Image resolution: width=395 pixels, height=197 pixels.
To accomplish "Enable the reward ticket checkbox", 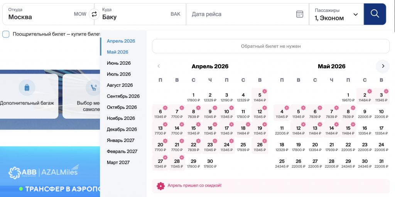I will [6, 34].
